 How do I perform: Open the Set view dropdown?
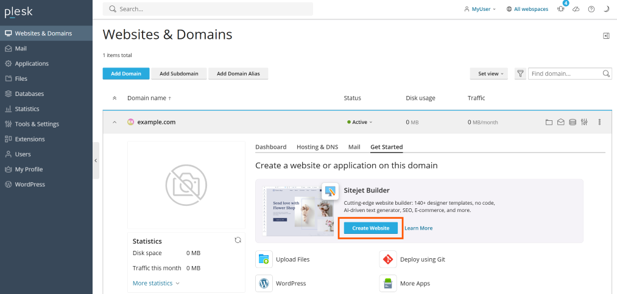tap(488, 73)
